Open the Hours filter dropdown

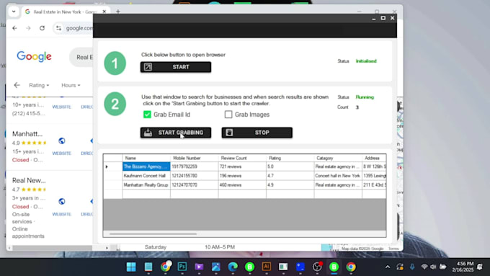coord(71,85)
